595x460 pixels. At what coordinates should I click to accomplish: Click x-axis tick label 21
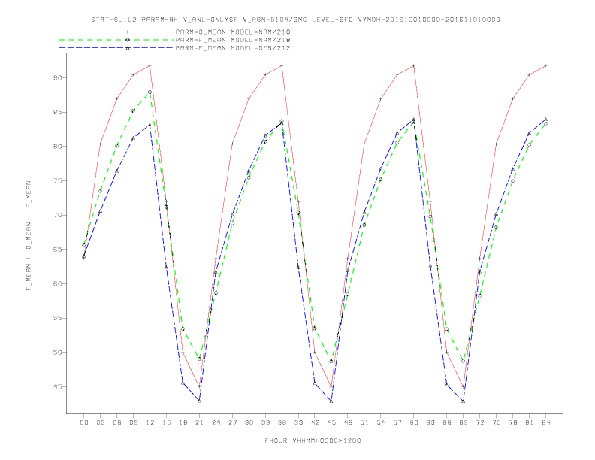[199, 422]
